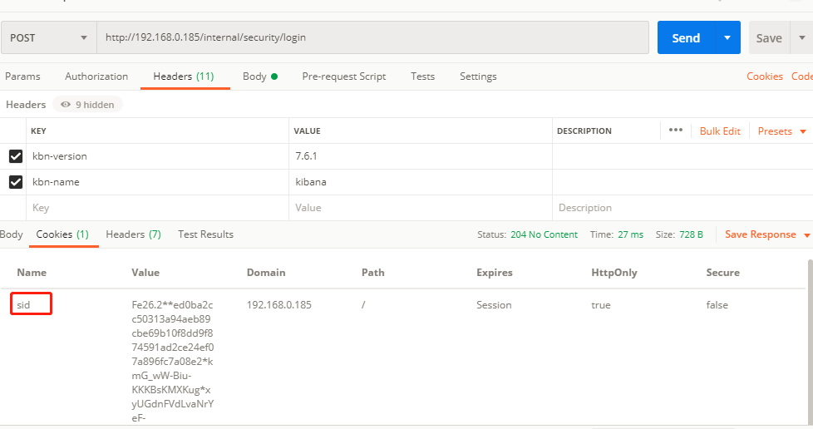Open the Save button dropdown arrow
813x429 pixels.
point(802,38)
